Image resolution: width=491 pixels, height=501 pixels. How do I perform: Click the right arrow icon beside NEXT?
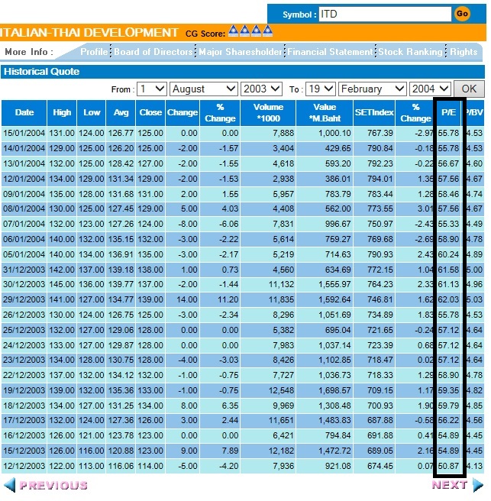point(478,485)
